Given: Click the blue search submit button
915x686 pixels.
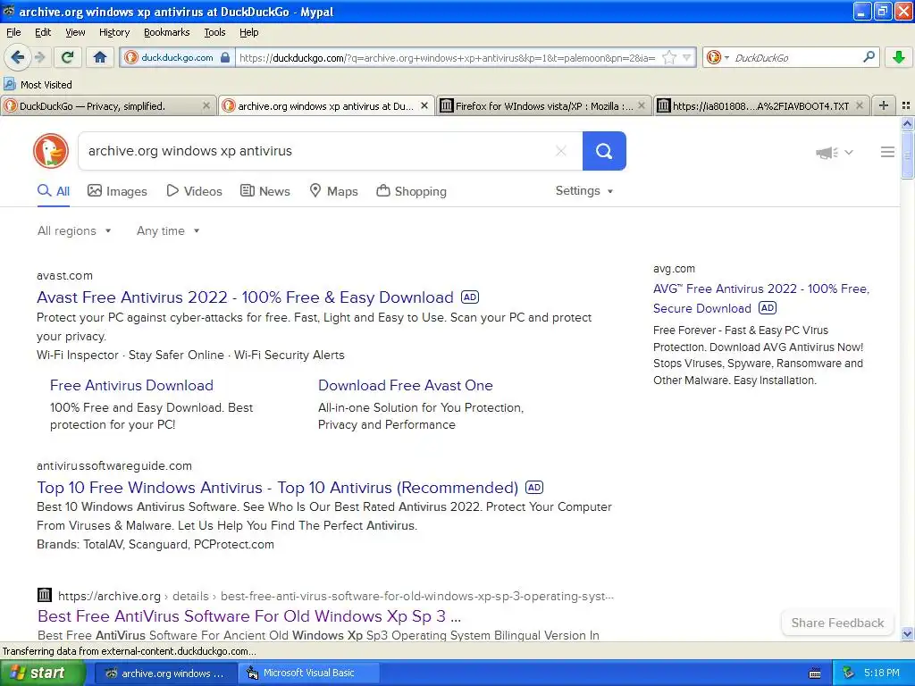Looking at the screenshot, I should pyautogui.click(x=604, y=151).
